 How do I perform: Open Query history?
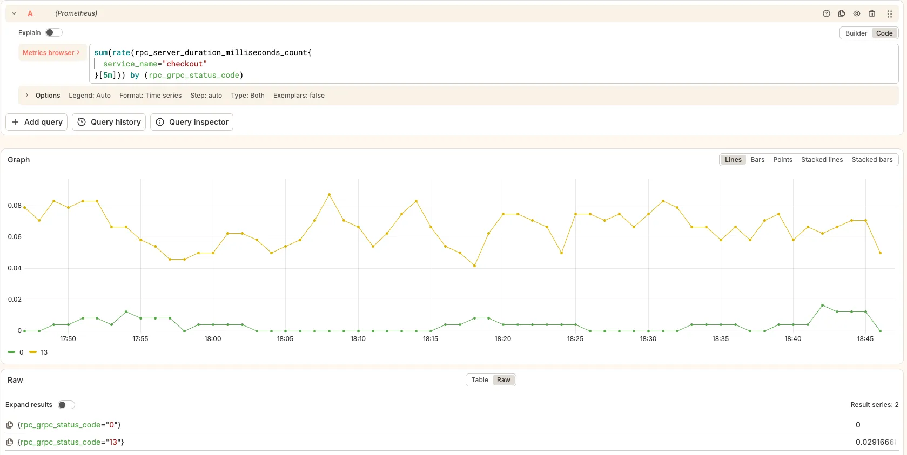pos(109,122)
